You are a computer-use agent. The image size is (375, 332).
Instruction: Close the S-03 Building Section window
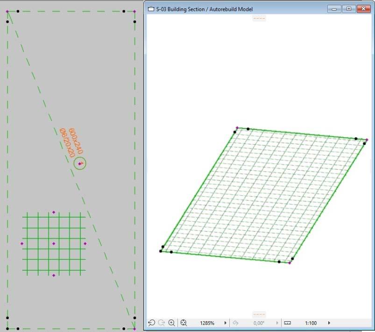click(363, 9)
